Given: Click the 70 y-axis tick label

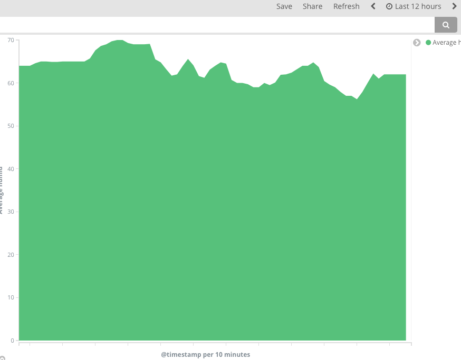Looking at the screenshot, I should point(11,40).
